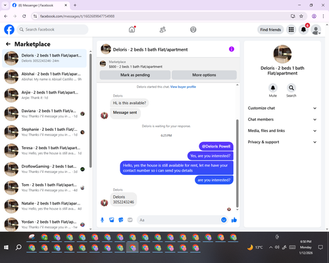The height and width of the screenshot is (263, 329).
Task: Open the account profile menu
Action: tap(316, 30)
